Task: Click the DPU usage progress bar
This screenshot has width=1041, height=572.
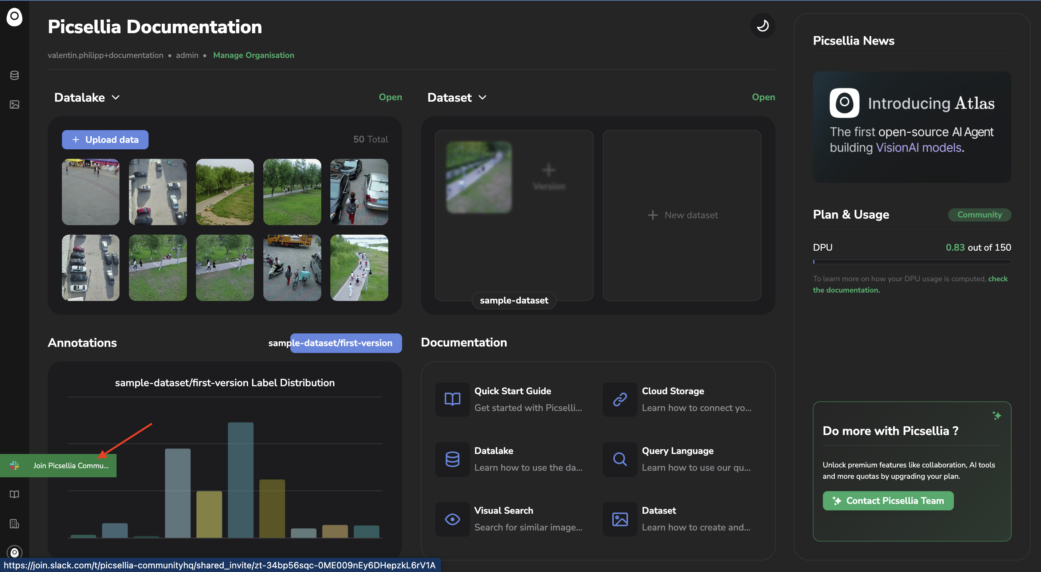Action: pyautogui.click(x=912, y=262)
